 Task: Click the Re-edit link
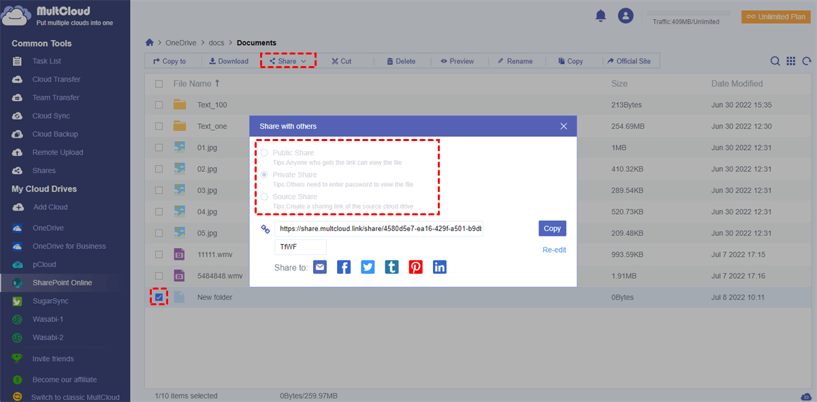(554, 250)
